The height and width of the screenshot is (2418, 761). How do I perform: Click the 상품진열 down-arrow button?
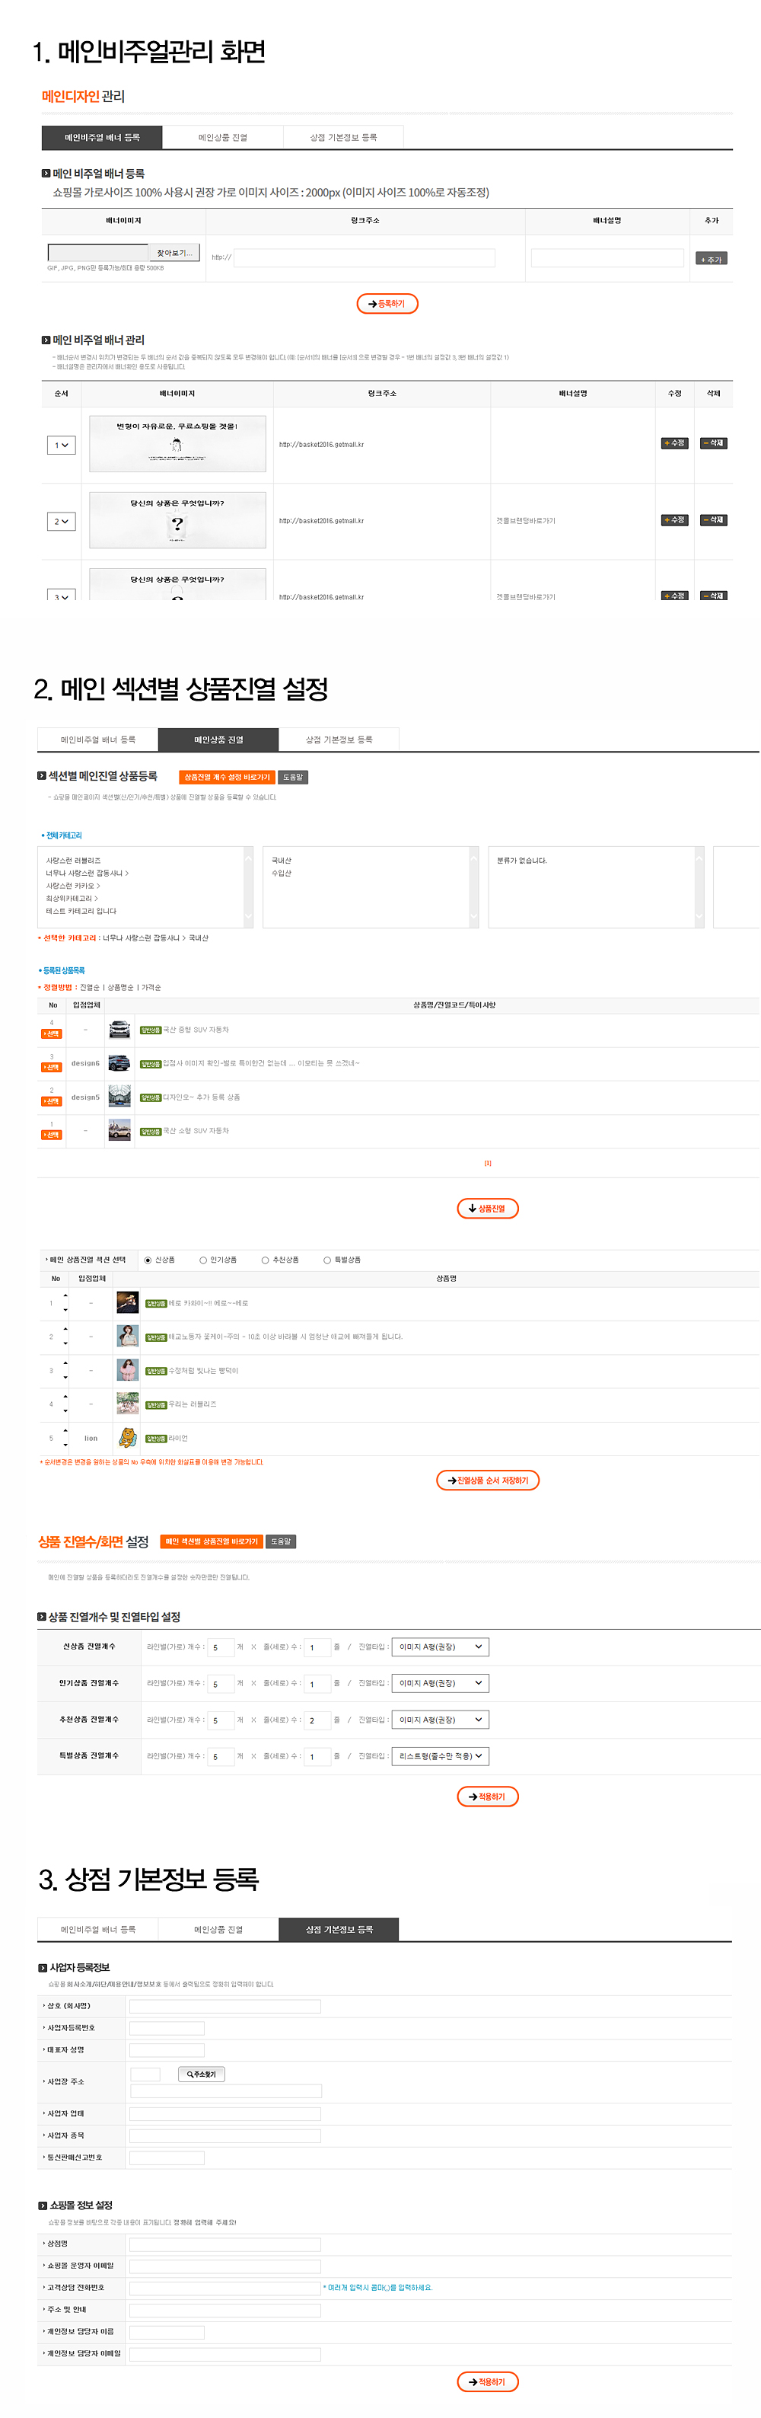pyautogui.click(x=487, y=1208)
